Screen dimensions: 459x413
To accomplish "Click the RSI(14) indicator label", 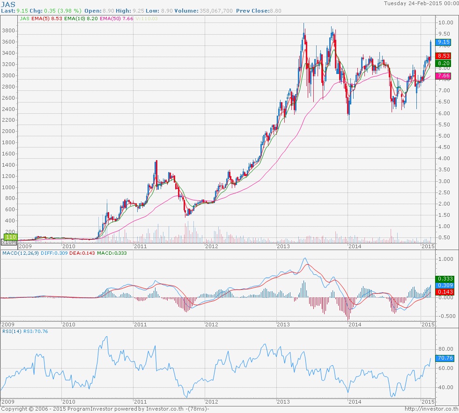I will 12,332.
